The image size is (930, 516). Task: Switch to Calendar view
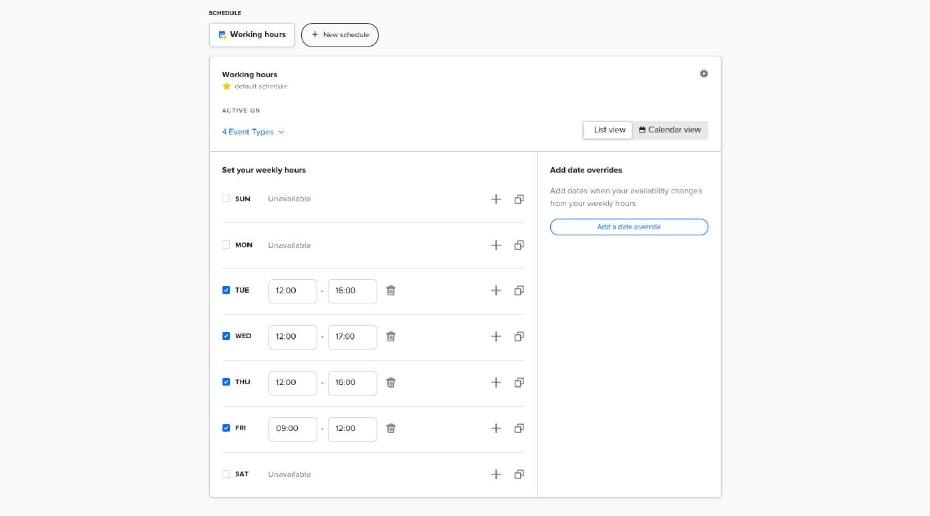tap(670, 130)
